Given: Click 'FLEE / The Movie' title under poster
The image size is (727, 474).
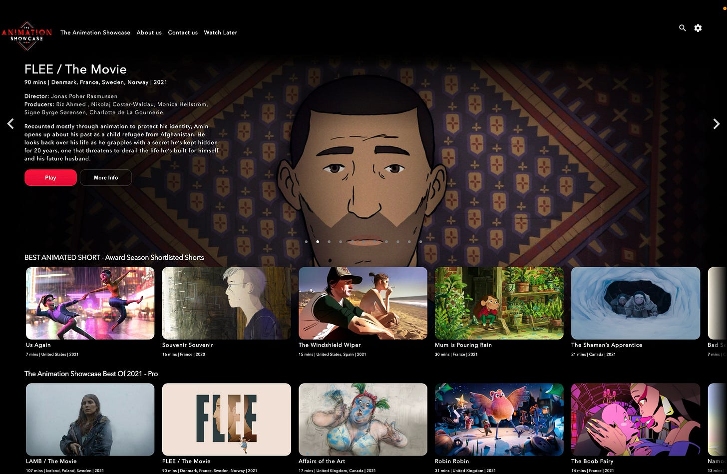Looking at the screenshot, I should pos(186,462).
